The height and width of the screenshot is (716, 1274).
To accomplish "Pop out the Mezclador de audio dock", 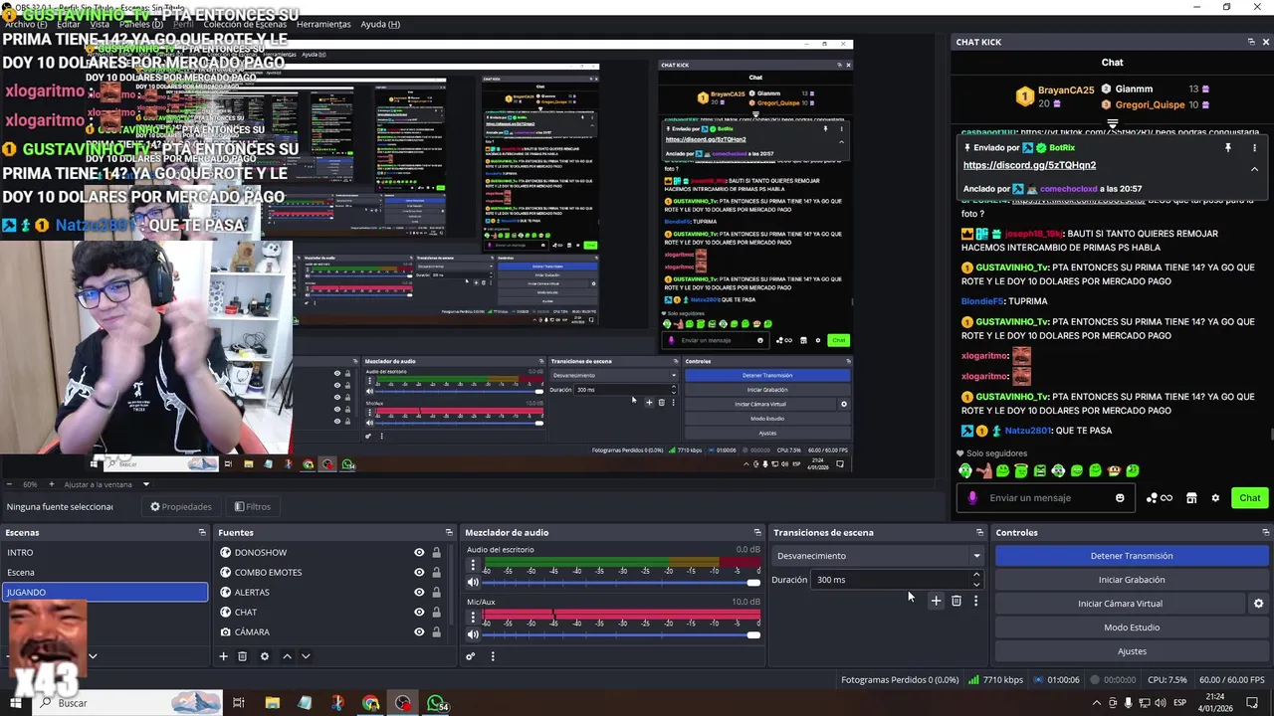I will click(x=757, y=533).
